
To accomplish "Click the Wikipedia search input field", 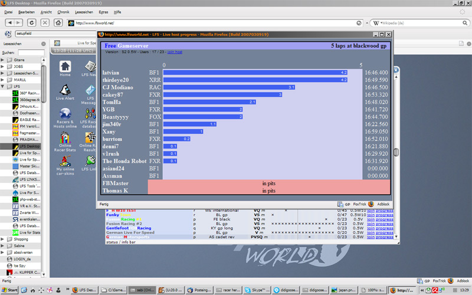I will (x=421, y=23).
